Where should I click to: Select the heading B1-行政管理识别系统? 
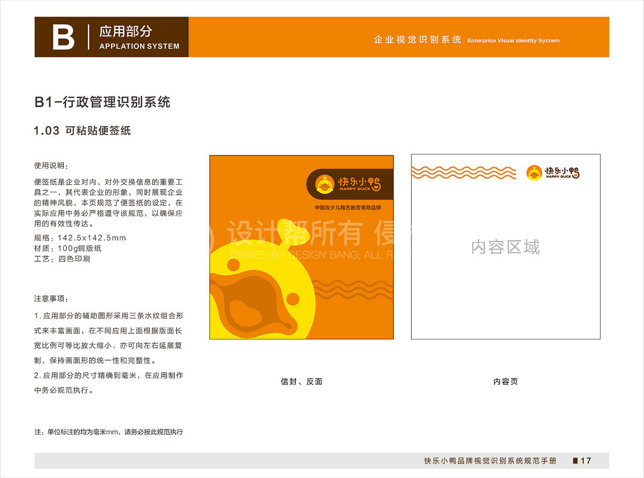103,102
